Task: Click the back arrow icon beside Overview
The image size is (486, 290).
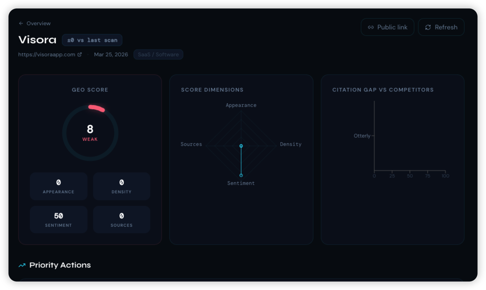Action: point(21,23)
